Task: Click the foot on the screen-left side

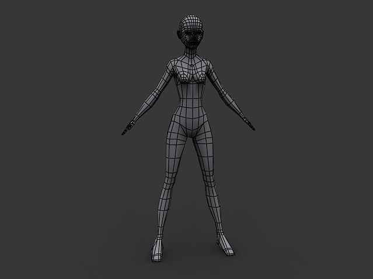Action: [158, 250]
